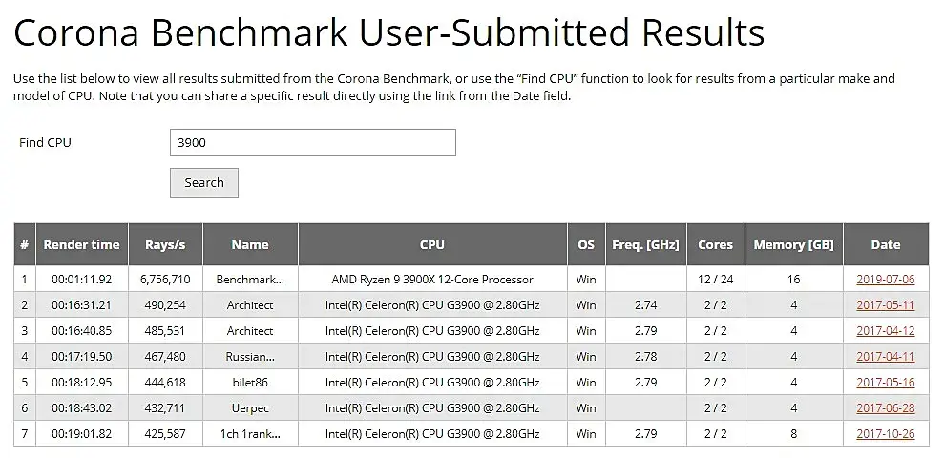Viewport: 945px width, 459px height.
Task: Click the 2017-05-16 date link
Action: tap(885, 383)
